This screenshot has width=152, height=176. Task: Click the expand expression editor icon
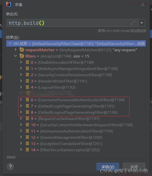pos(133,23)
